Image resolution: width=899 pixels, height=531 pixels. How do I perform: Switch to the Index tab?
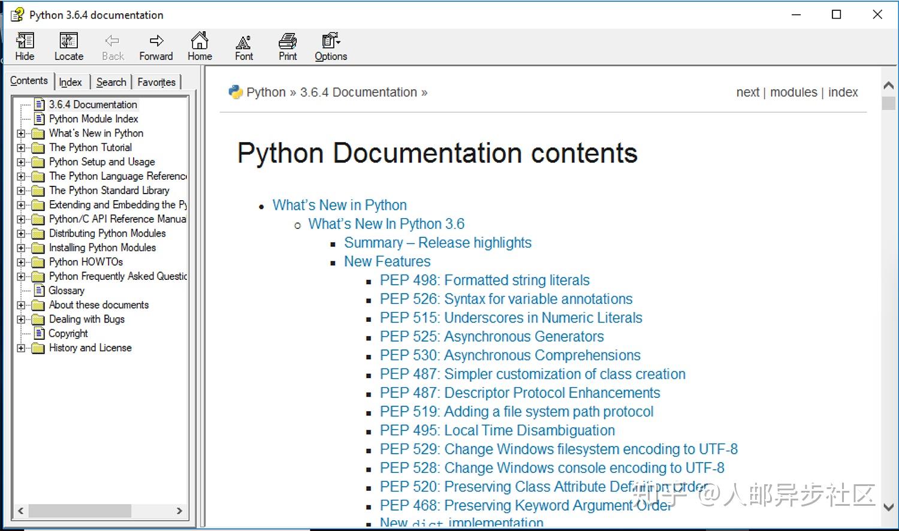coord(70,82)
